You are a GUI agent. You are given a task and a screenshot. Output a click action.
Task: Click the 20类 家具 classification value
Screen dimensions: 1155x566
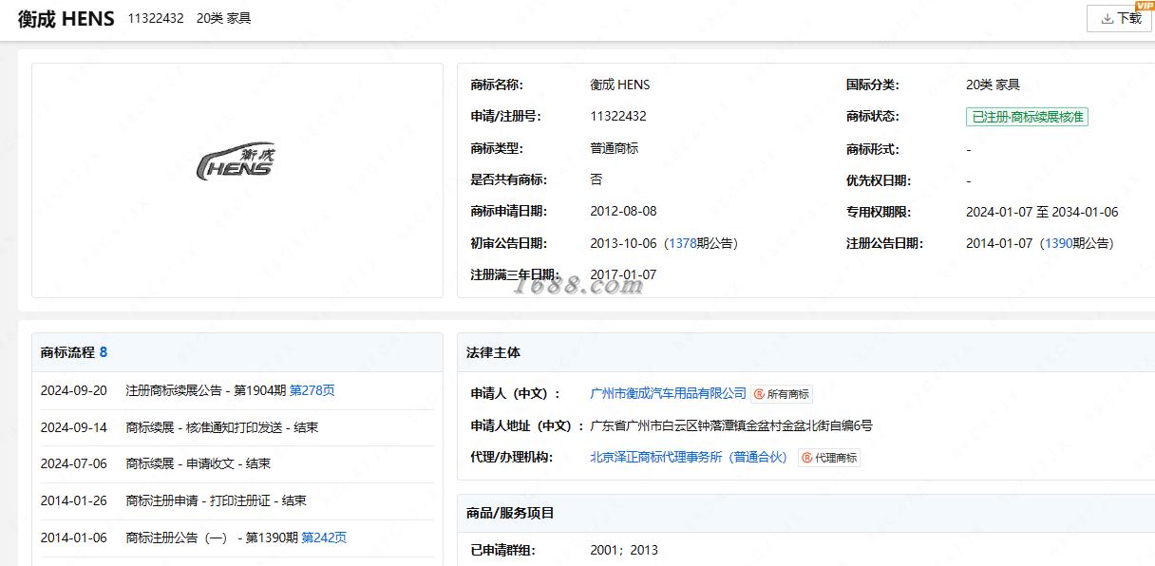[x=993, y=85]
